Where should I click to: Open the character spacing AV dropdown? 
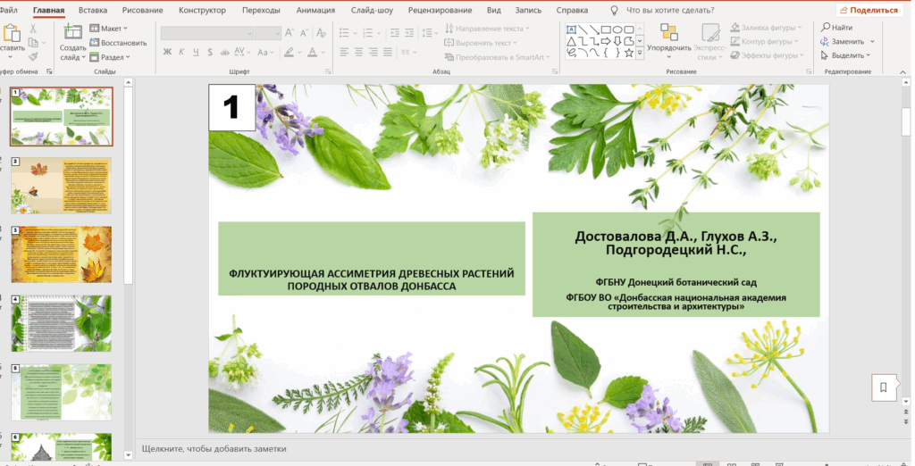point(241,52)
